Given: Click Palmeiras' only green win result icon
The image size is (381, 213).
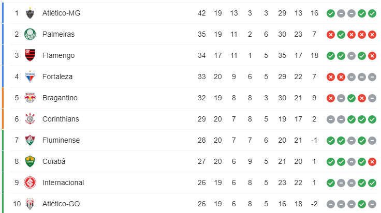Looking at the screenshot, I should tap(341, 35).
